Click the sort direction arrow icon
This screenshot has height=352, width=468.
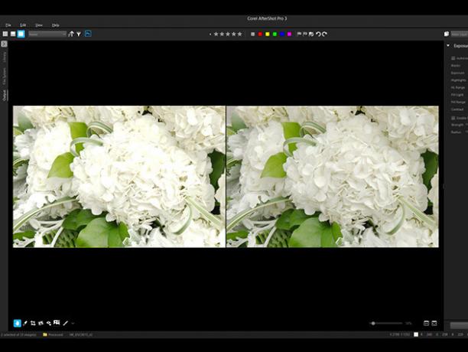(x=71, y=34)
